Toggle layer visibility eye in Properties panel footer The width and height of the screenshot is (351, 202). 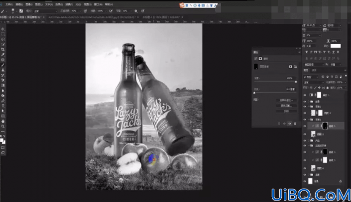pyautogui.click(x=290, y=124)
